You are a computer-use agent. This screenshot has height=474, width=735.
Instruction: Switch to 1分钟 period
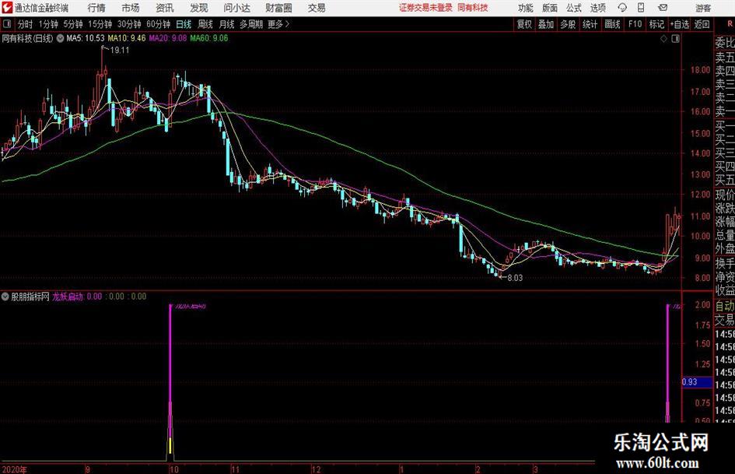[47, 24]
